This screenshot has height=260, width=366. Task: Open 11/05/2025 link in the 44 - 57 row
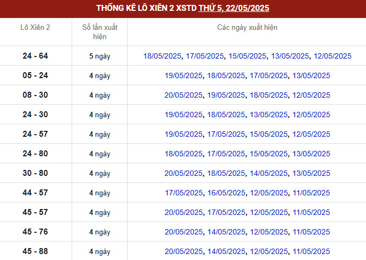coord(311,193)
